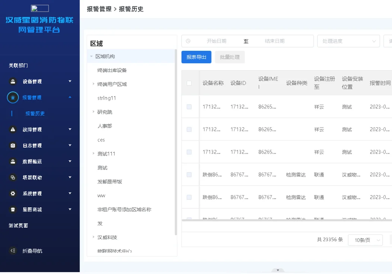Open the 设备管理 sidebar section icon
Screen dimensions: 392x274
pos(12,81)
